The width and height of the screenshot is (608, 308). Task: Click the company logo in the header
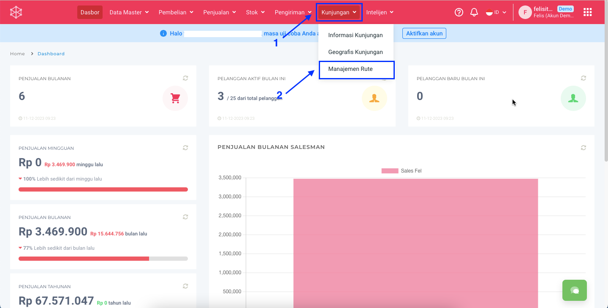tap(16, 12)
